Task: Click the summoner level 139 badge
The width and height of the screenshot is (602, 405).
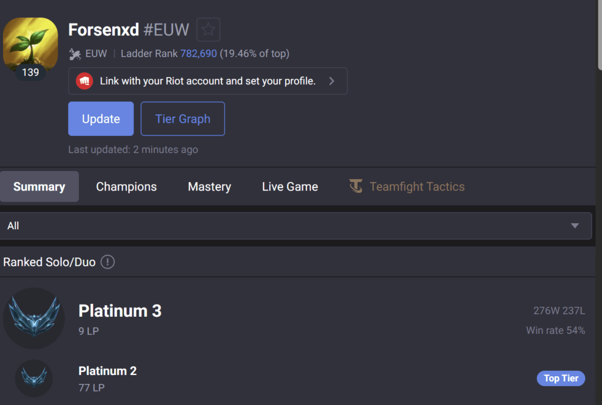Action: point(30,72)
